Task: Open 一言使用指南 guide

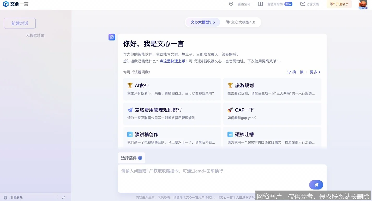Action: click(x=270, y=4)
